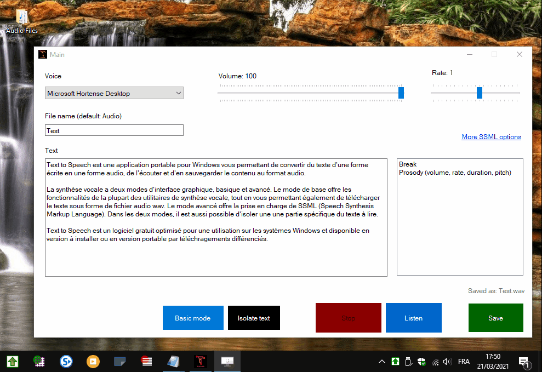Open Windows Security shield tray icon

pyautogui.click(x=421, y=362)
